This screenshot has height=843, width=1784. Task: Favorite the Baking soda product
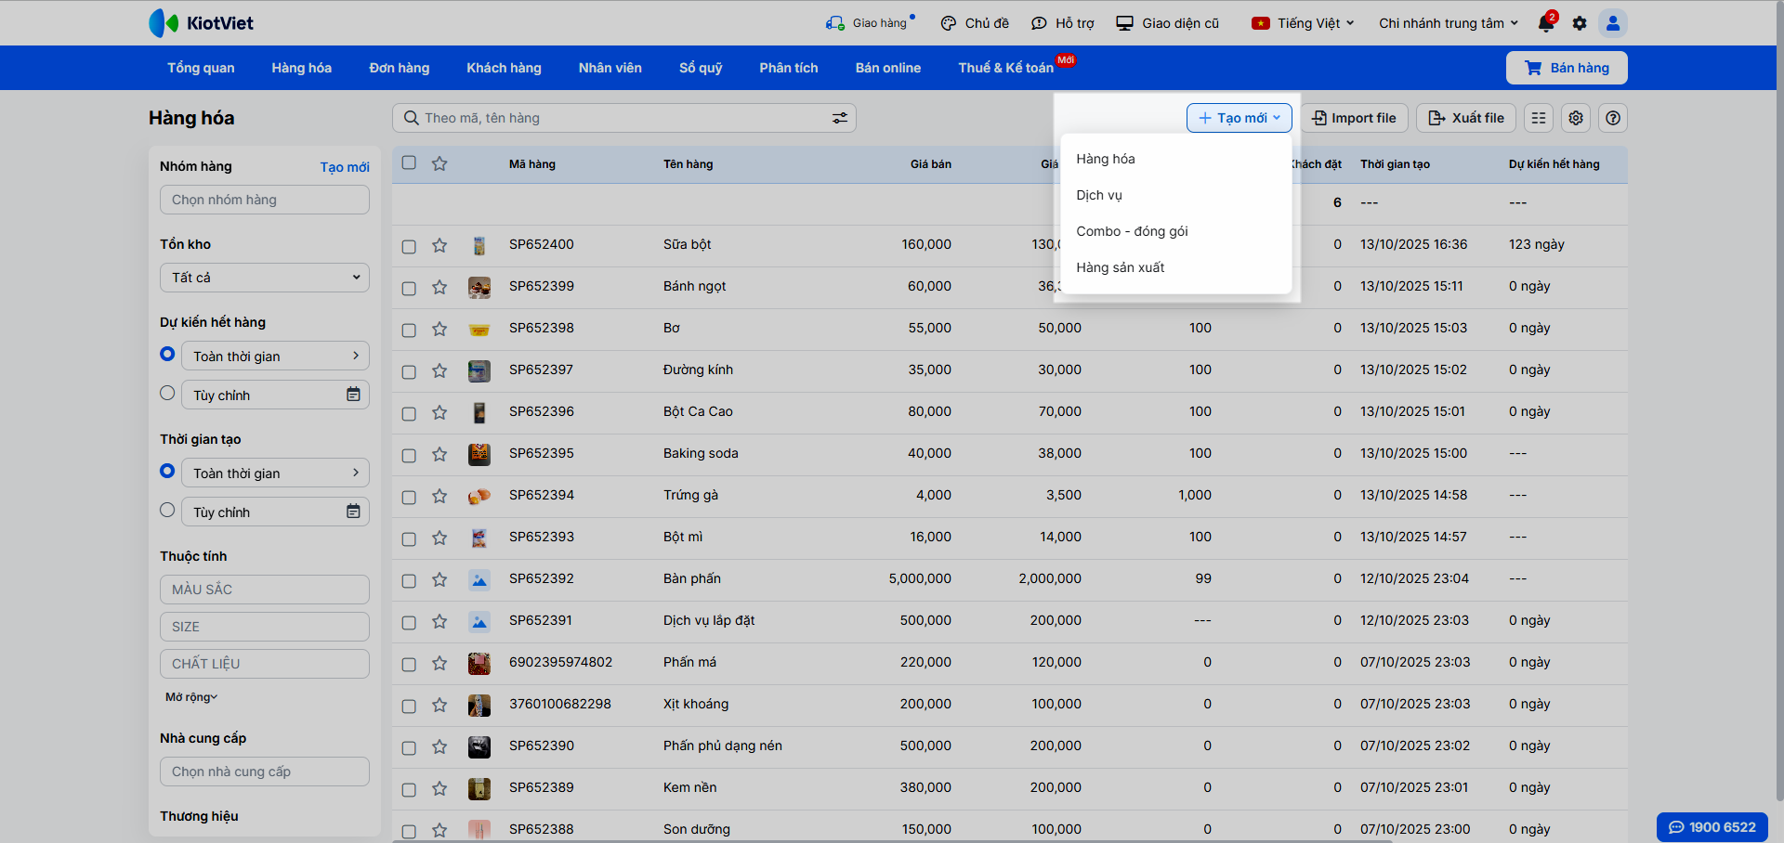coord(439,454)
